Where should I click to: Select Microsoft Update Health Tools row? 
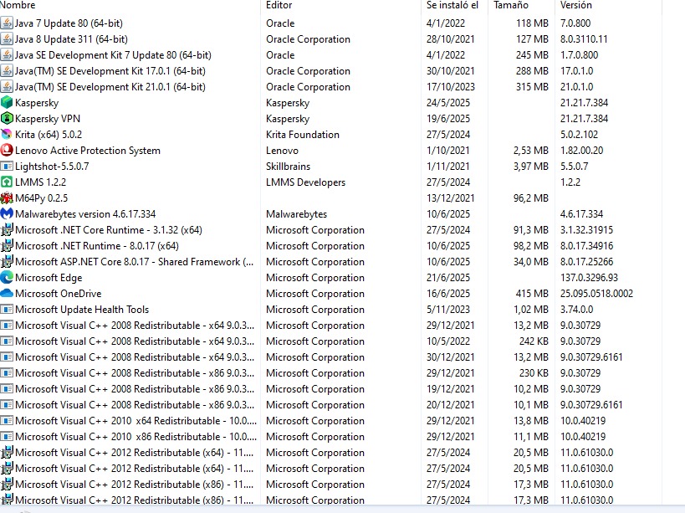pyautogui.click(x=330, y=310)
